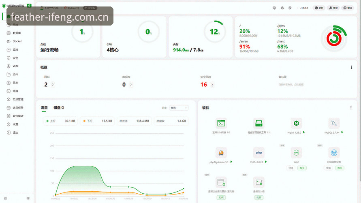
Task: Click the 软件商店 (software store) grid icon
Action: (x=9, y=116)
